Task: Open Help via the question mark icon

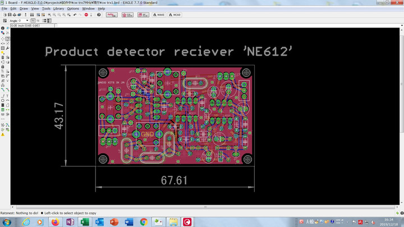Action: click(99, 15)
